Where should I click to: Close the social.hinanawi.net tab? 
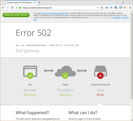35,3
